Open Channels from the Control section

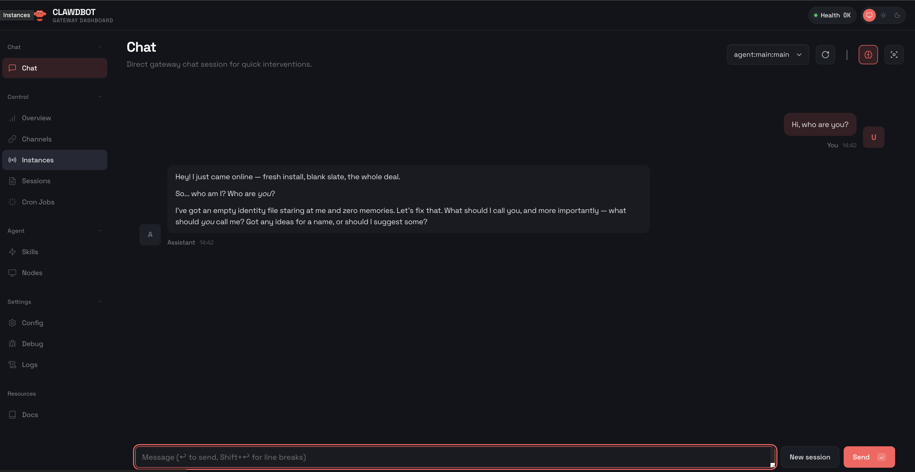tap(36, 139)
